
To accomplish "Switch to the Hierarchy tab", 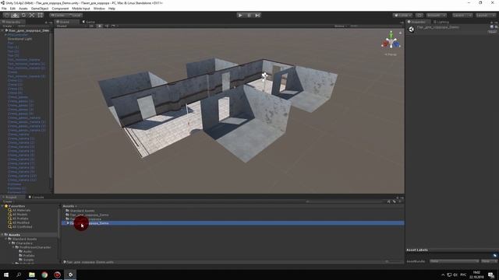I will [x=12, y=22].
